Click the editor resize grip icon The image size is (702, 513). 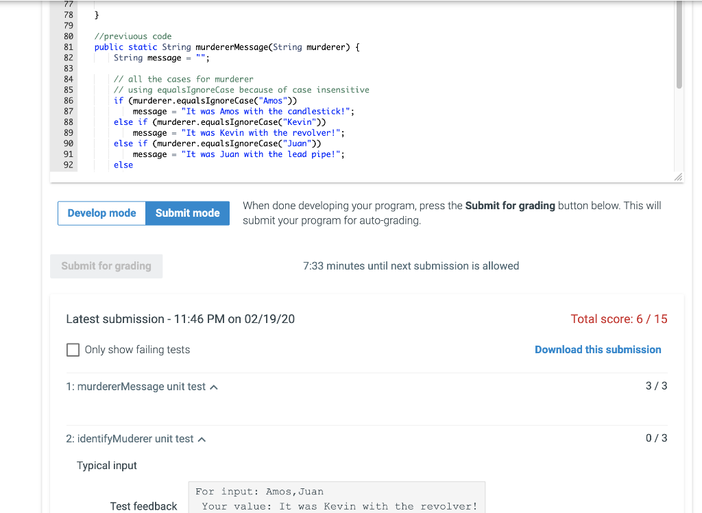tap(678, 177)
